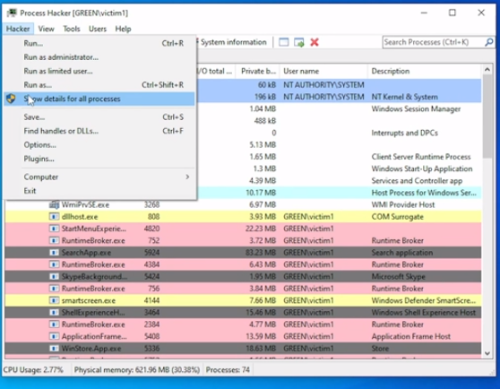
Task: Click smartscreen.exe process icon
Action: pos(54,300)
